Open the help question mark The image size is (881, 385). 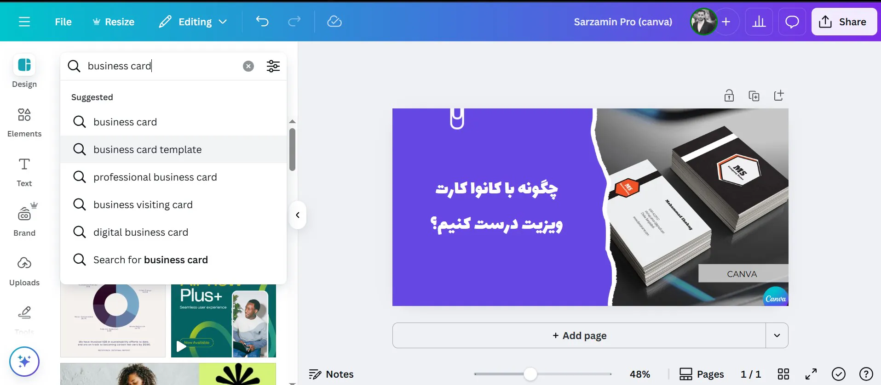pos(866,374)
